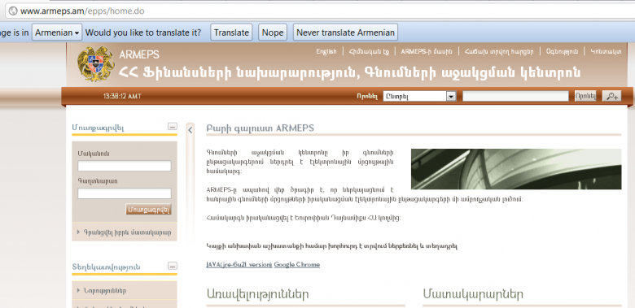Open the Կոնտակտ contact menu item

(x=606, y=51)
